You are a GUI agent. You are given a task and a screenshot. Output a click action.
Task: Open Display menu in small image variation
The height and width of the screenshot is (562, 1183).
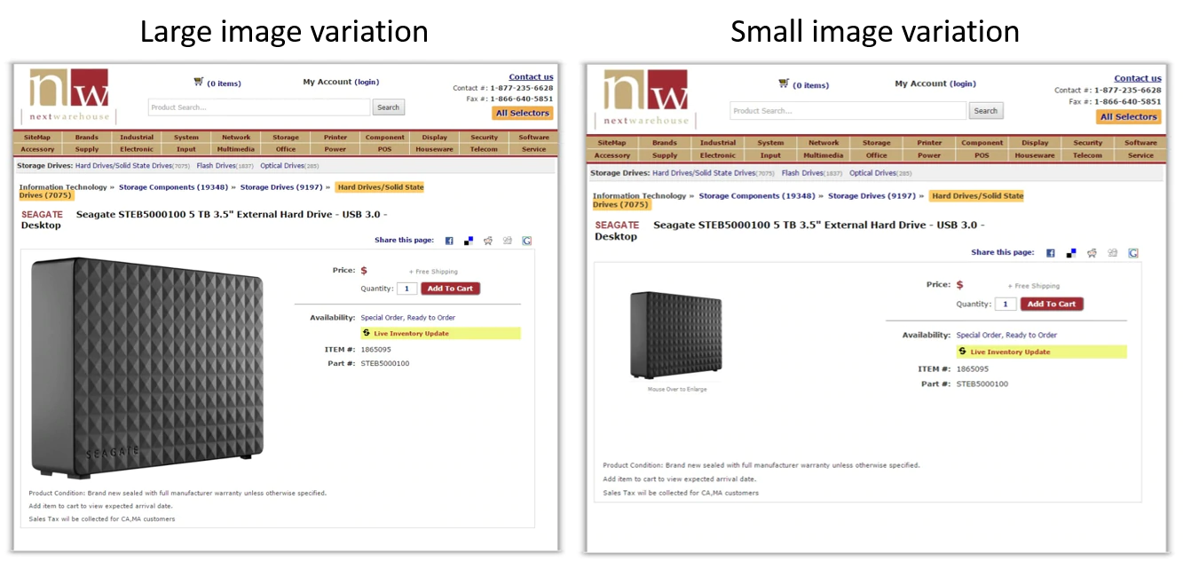[1035, 143]
